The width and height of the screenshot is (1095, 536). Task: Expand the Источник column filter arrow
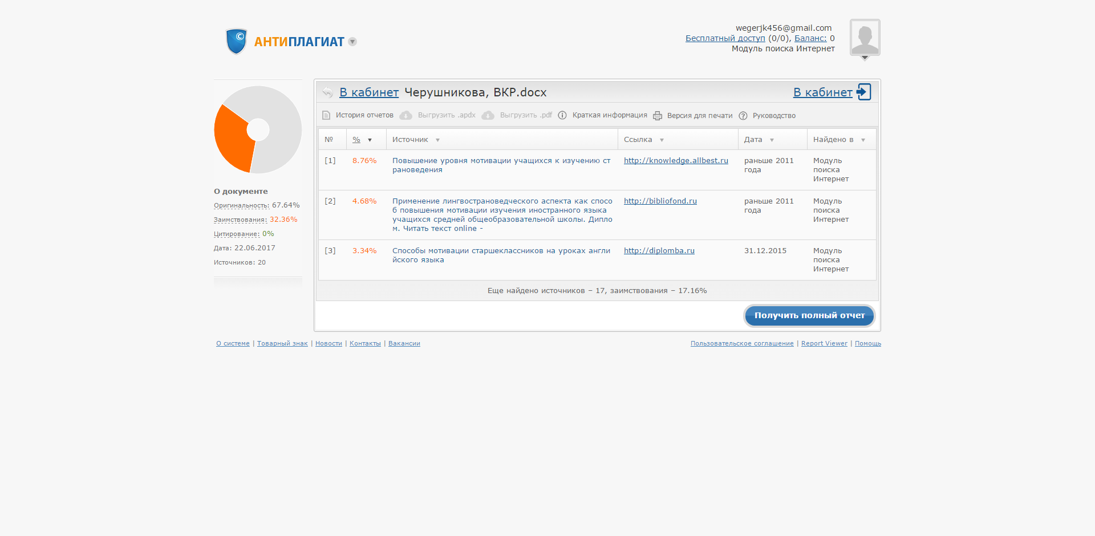click(x=437, y=140)
